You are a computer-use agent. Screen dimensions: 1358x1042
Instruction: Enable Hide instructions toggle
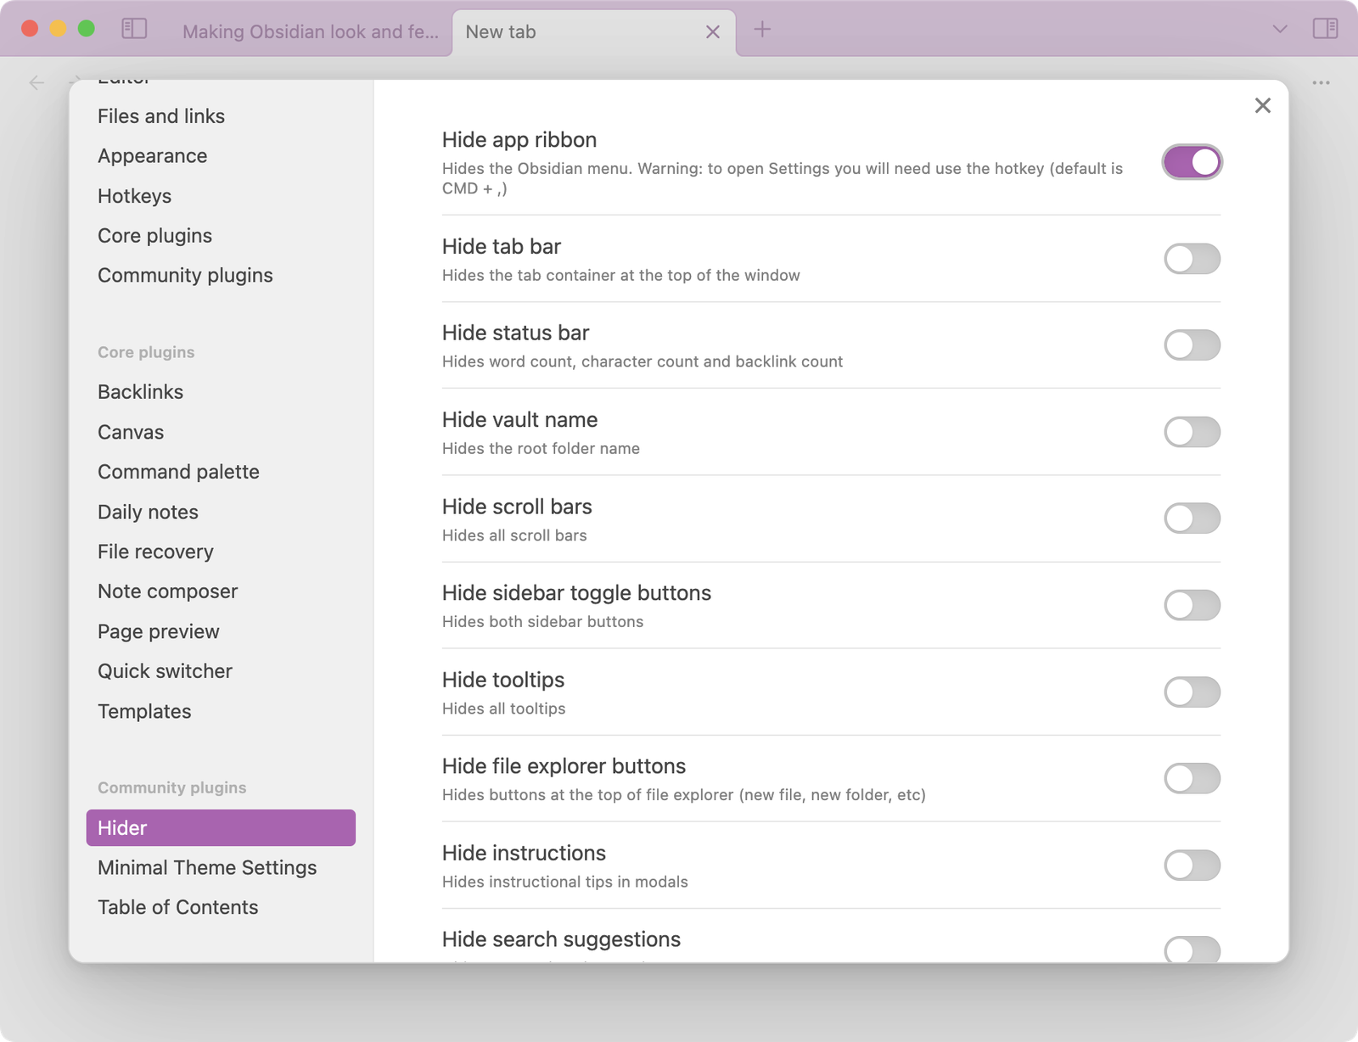[1192, 866]
